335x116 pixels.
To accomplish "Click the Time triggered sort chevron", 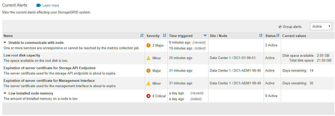I will (x=205, y=36).
